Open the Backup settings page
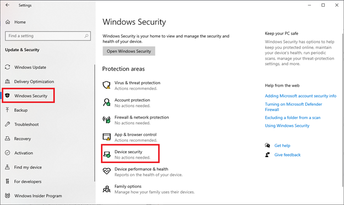Screen dimensions: 344x205 [x=21, y=110]
